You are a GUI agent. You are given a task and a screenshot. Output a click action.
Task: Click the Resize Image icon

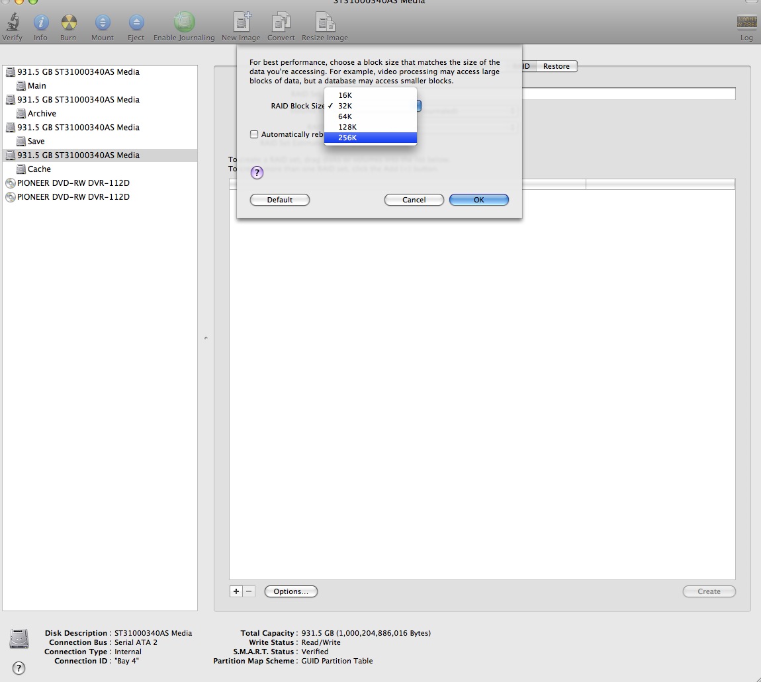(x=324, y=22)
